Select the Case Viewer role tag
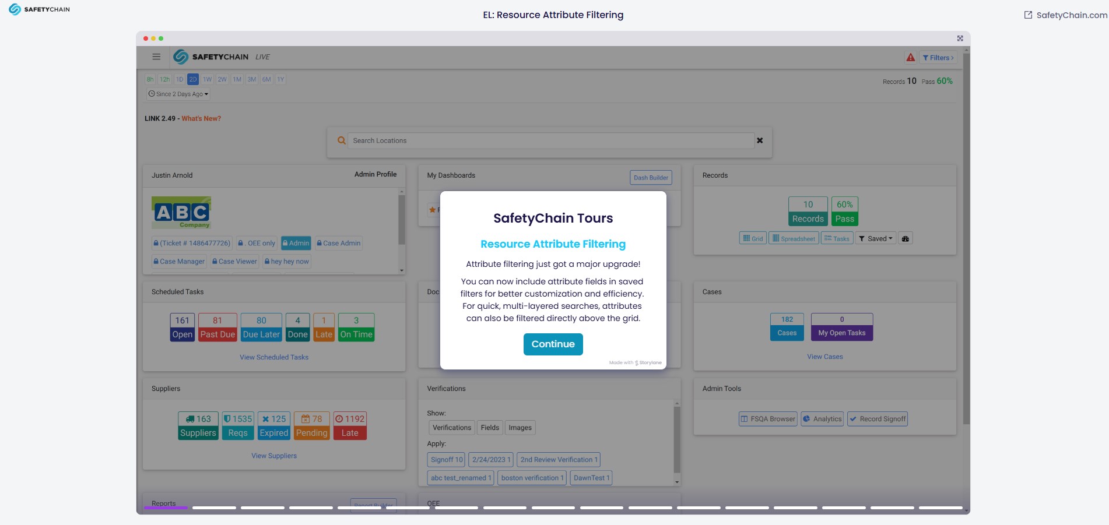Image resolution: width=1109 pixels, height=525 pixels. click(234, 262)
